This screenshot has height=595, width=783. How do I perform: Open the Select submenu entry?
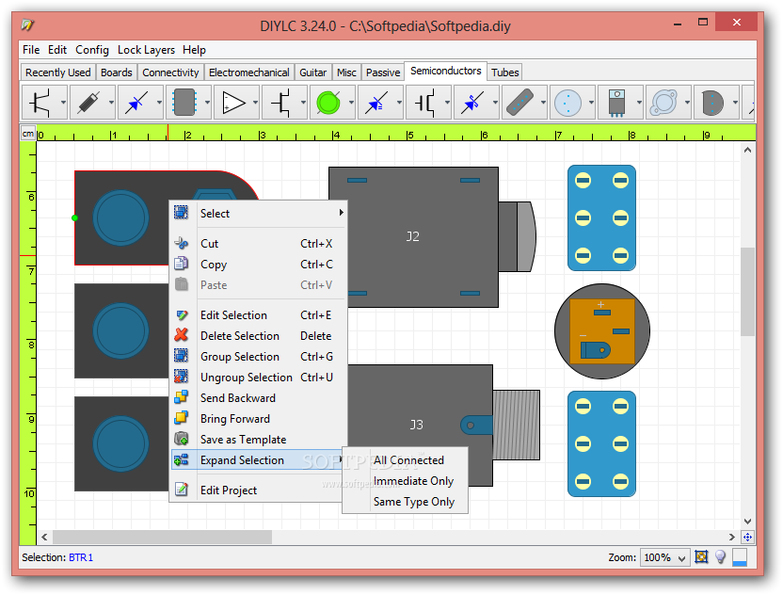click(x=258, y=214)
